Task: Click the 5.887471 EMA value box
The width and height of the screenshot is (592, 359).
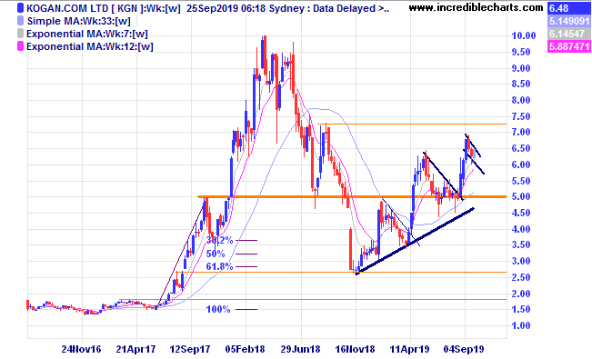Action: coord(569,46)
